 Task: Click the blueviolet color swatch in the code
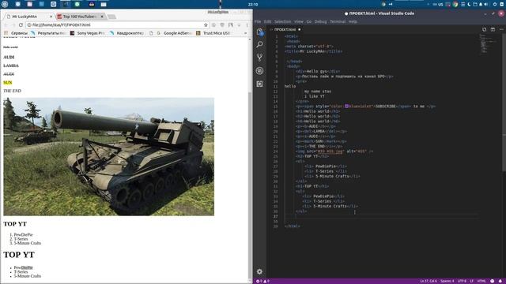point(346,106)
